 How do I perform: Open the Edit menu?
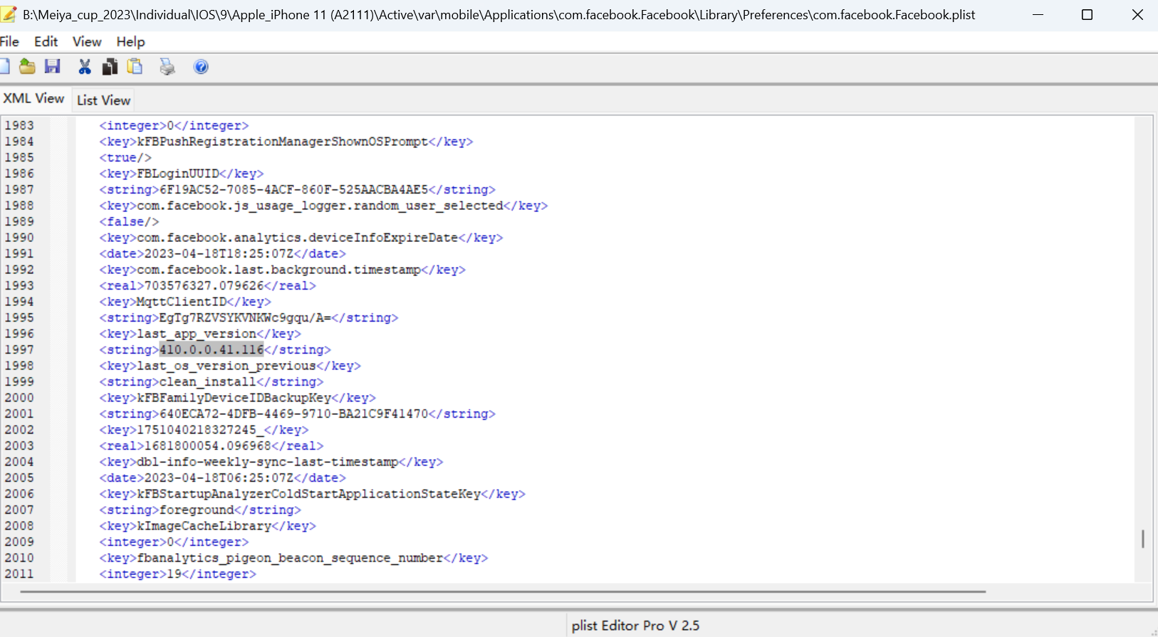coord(46,42)
